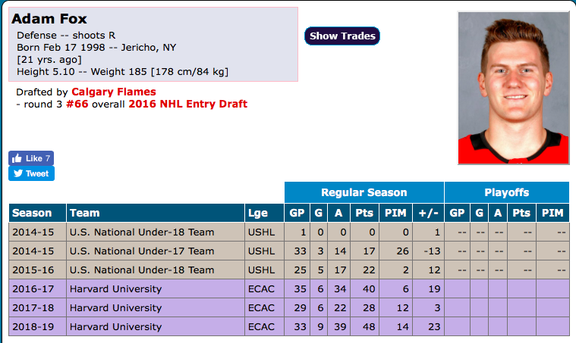
Task: Click Adam Fox's player photo
Action: click(513, 88)
